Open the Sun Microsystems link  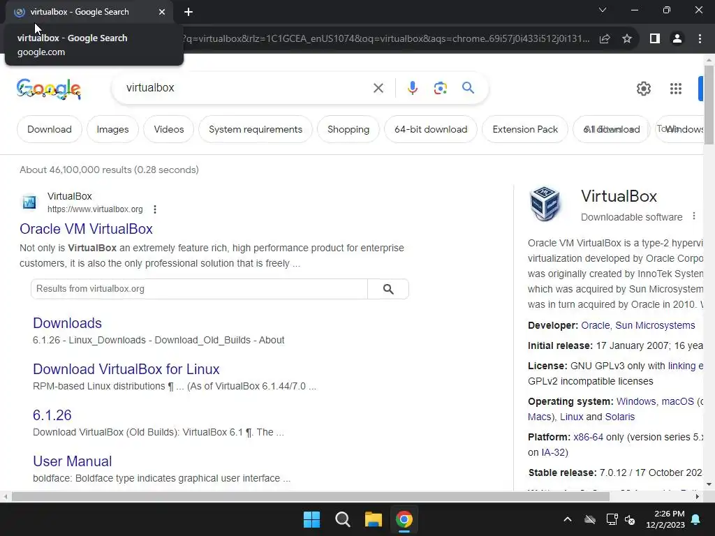(x=655, y=325)
